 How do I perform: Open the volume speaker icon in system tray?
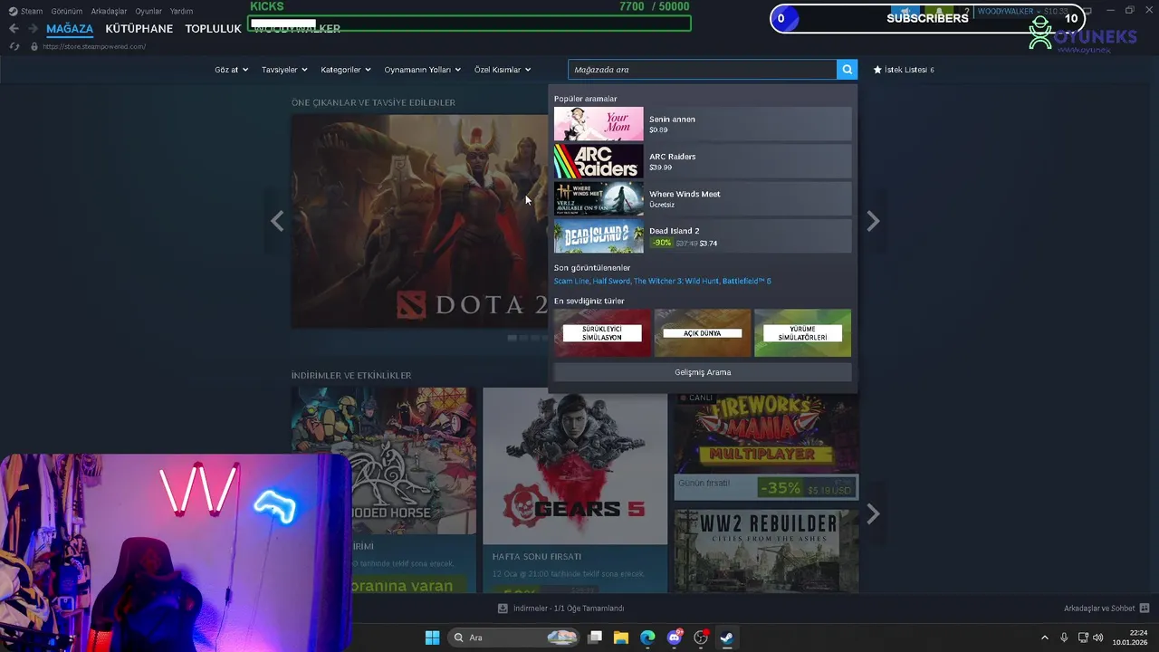coord(1098,638)
